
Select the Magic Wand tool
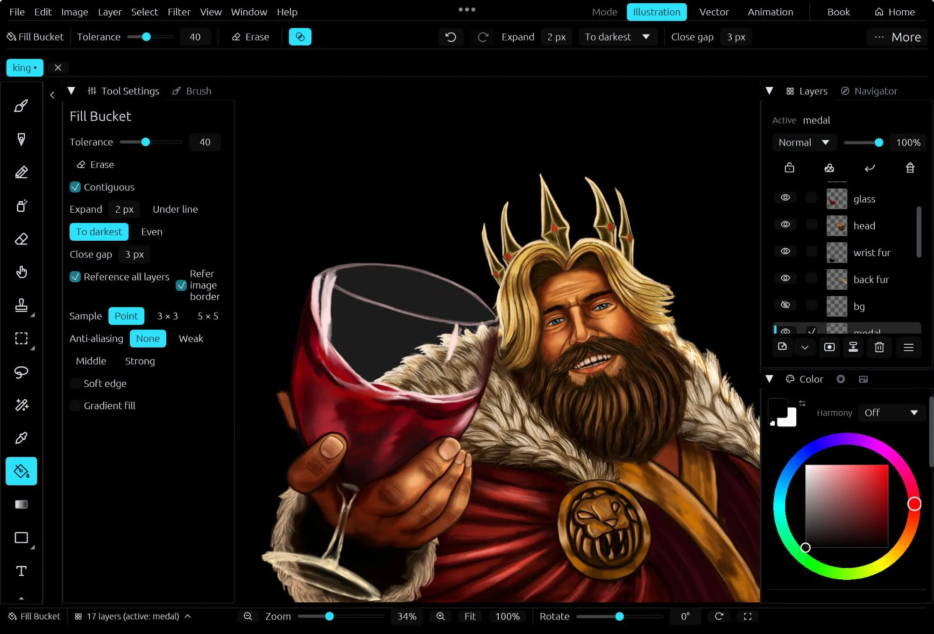(21, 405)
